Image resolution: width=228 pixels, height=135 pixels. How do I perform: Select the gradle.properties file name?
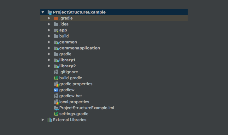click(x=76, y=84)
